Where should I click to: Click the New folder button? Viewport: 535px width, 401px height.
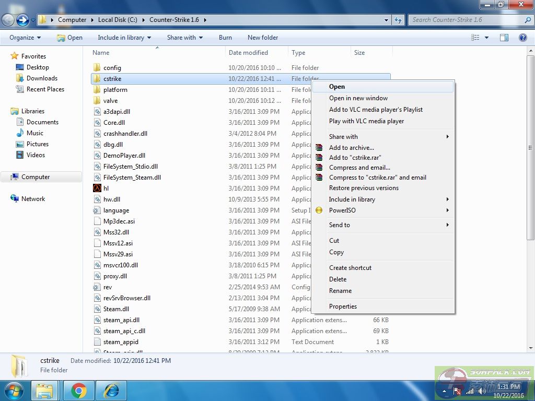click(262, 38)
